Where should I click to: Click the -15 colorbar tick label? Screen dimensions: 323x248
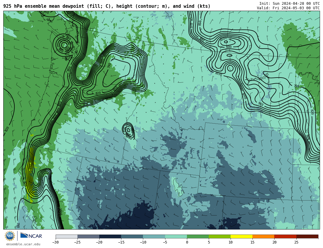coord(121,242)
